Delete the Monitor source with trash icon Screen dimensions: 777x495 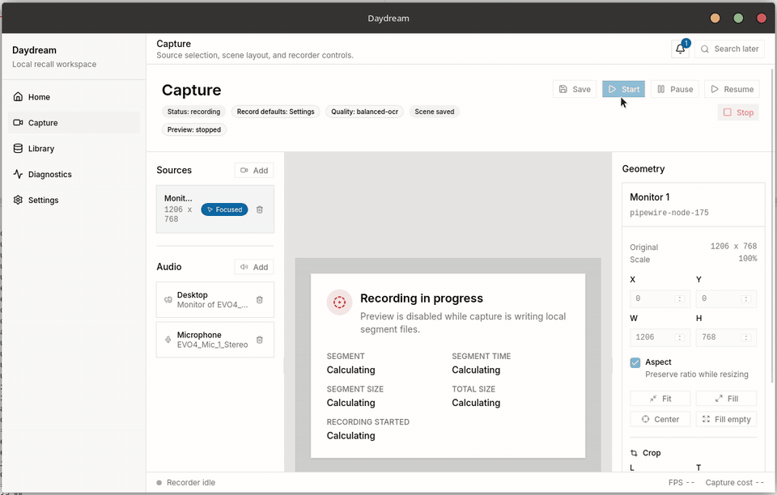[x=260, y=209]
